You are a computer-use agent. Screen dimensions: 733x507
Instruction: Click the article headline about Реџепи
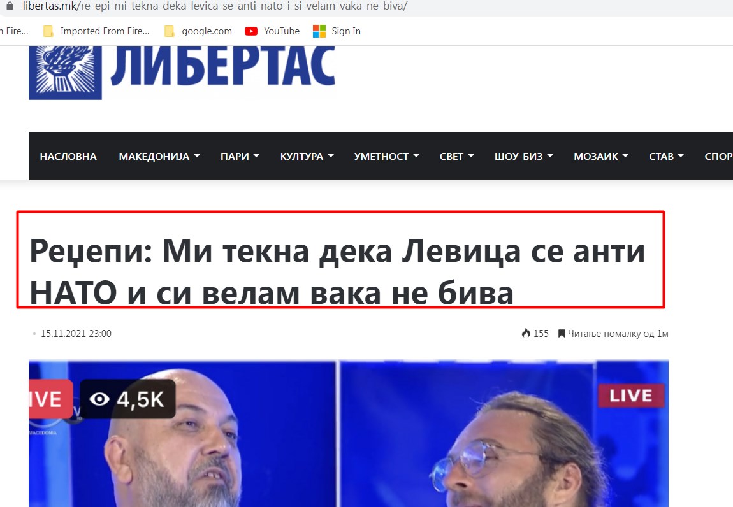337,271
